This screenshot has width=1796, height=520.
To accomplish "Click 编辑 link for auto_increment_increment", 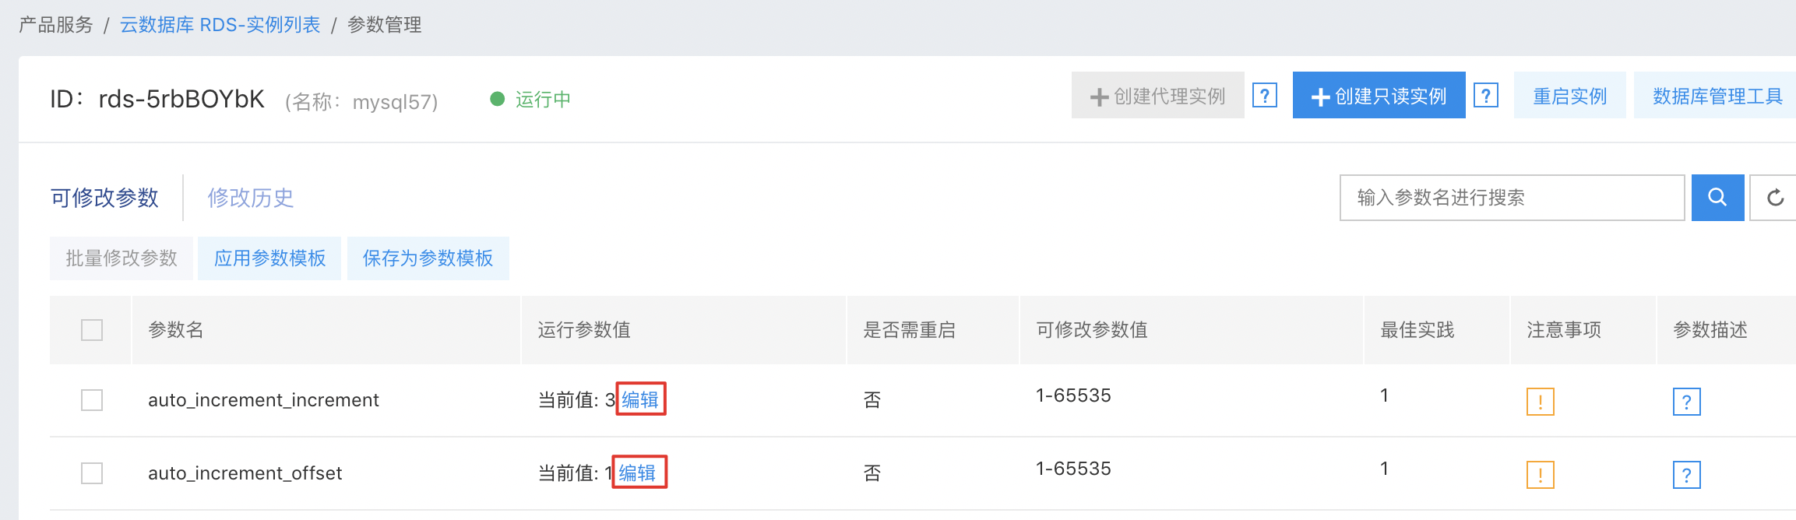I will click(640, 399).
